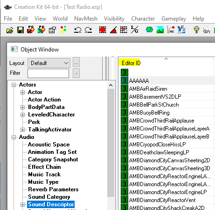
Task: Expand the LeveledCharacter tree node
Action: click(22, 115)
